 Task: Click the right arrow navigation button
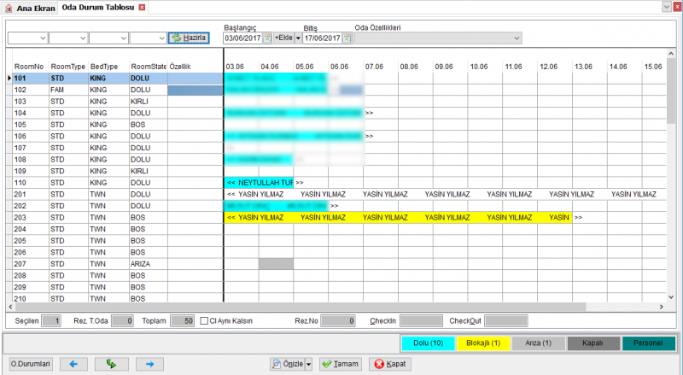click(x=150, y=364)
